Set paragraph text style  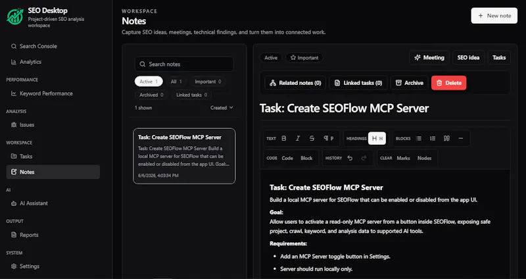pyautogui.click(x=328, y=138)
